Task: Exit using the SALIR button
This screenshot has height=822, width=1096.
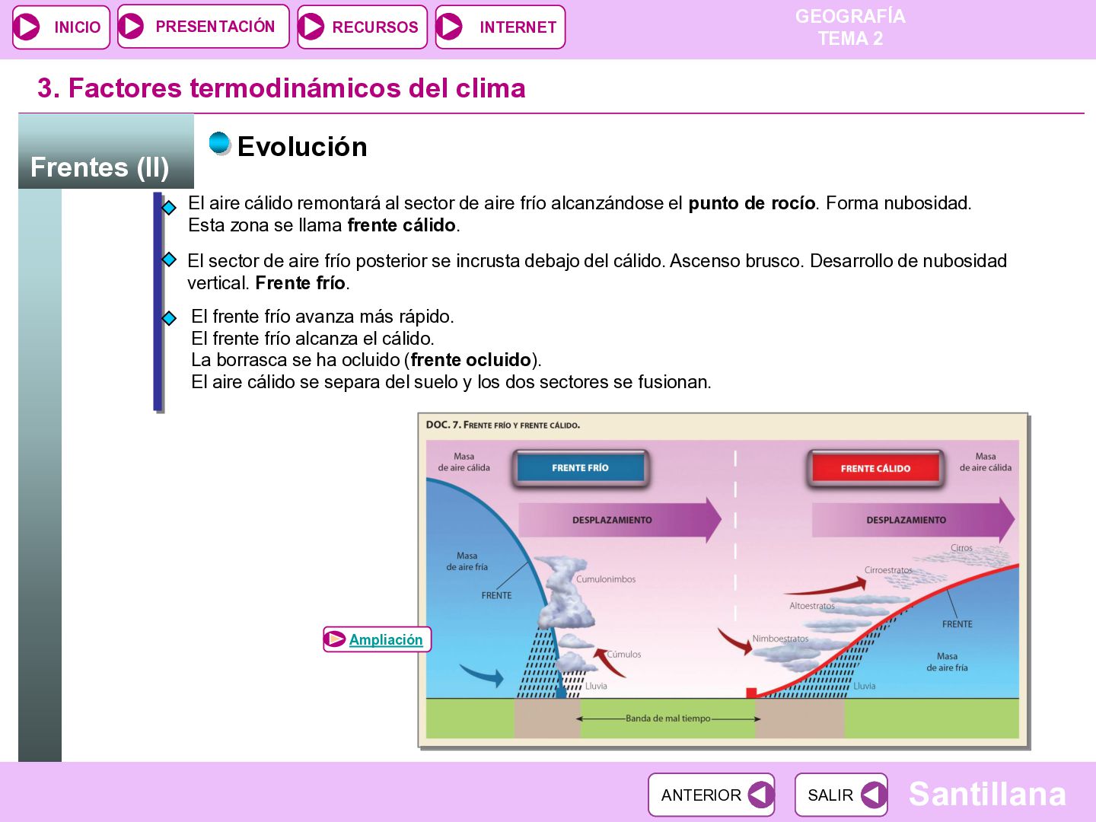Action: pos(841,795)
